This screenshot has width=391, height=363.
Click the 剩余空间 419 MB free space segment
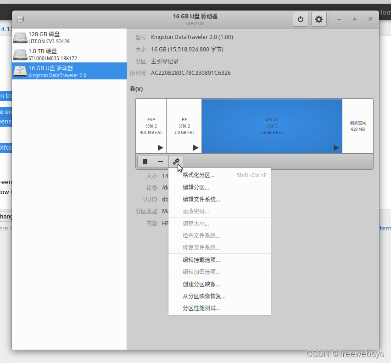pyautogui.click(x=357, y=126)
